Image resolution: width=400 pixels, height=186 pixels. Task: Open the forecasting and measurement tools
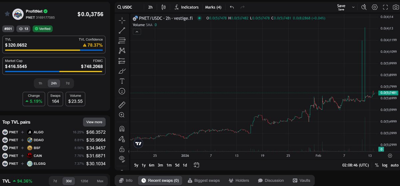pyautogui.click(x=122, y=61)
